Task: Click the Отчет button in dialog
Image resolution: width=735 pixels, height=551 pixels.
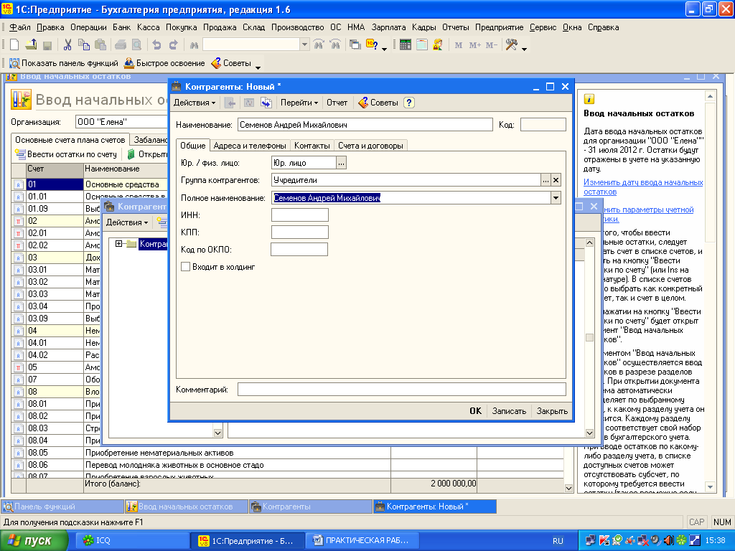Action: [337, 103]
